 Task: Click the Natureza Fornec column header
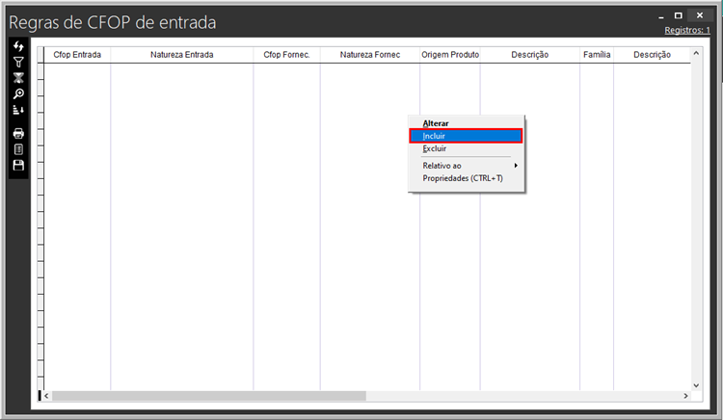(x=370, y=55)
